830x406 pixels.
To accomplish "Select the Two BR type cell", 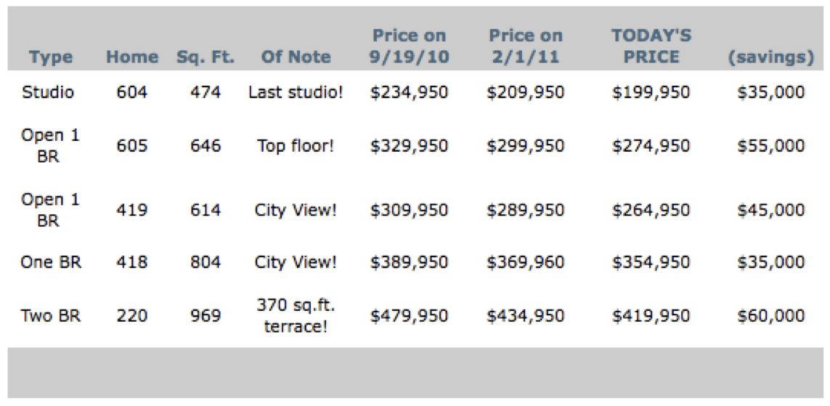I will click(x=51, y=316).
